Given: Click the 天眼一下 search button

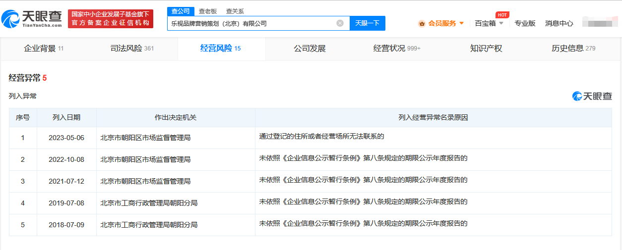Looking at the screenshot, I should point(368,23).
